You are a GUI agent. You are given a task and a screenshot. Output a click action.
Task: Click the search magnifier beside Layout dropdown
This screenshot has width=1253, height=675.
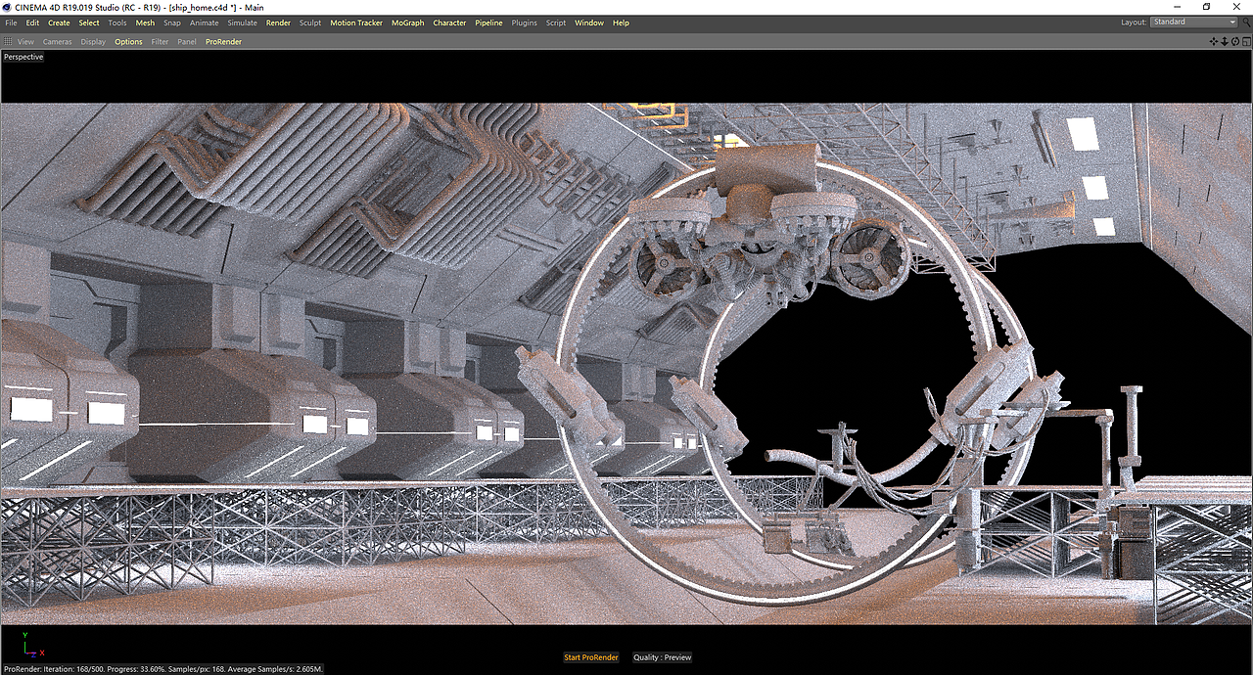point(1246,22)
